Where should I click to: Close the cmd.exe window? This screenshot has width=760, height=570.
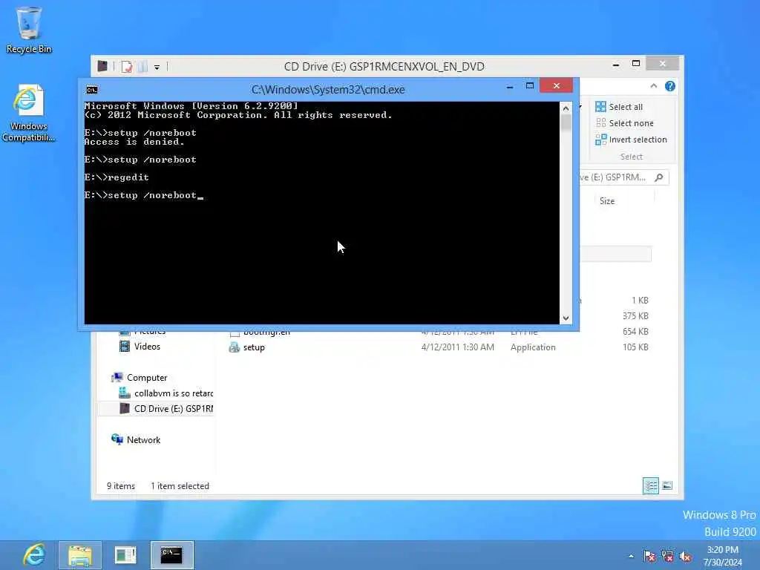tap(557, 86)
